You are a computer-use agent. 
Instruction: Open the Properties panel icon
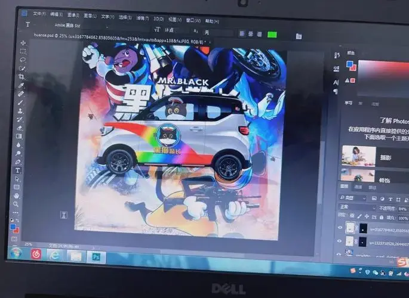[337, 69]
